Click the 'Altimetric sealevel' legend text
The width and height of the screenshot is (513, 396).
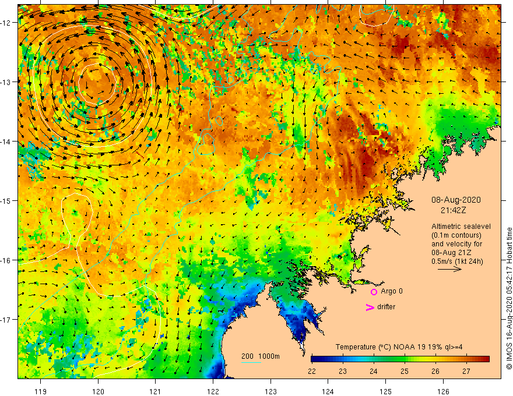point(461,226)
